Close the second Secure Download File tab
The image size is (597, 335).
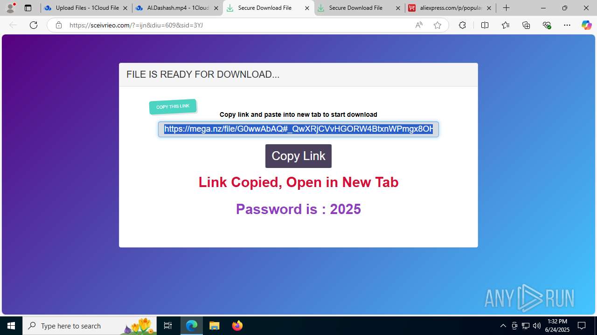pos(398,8)
